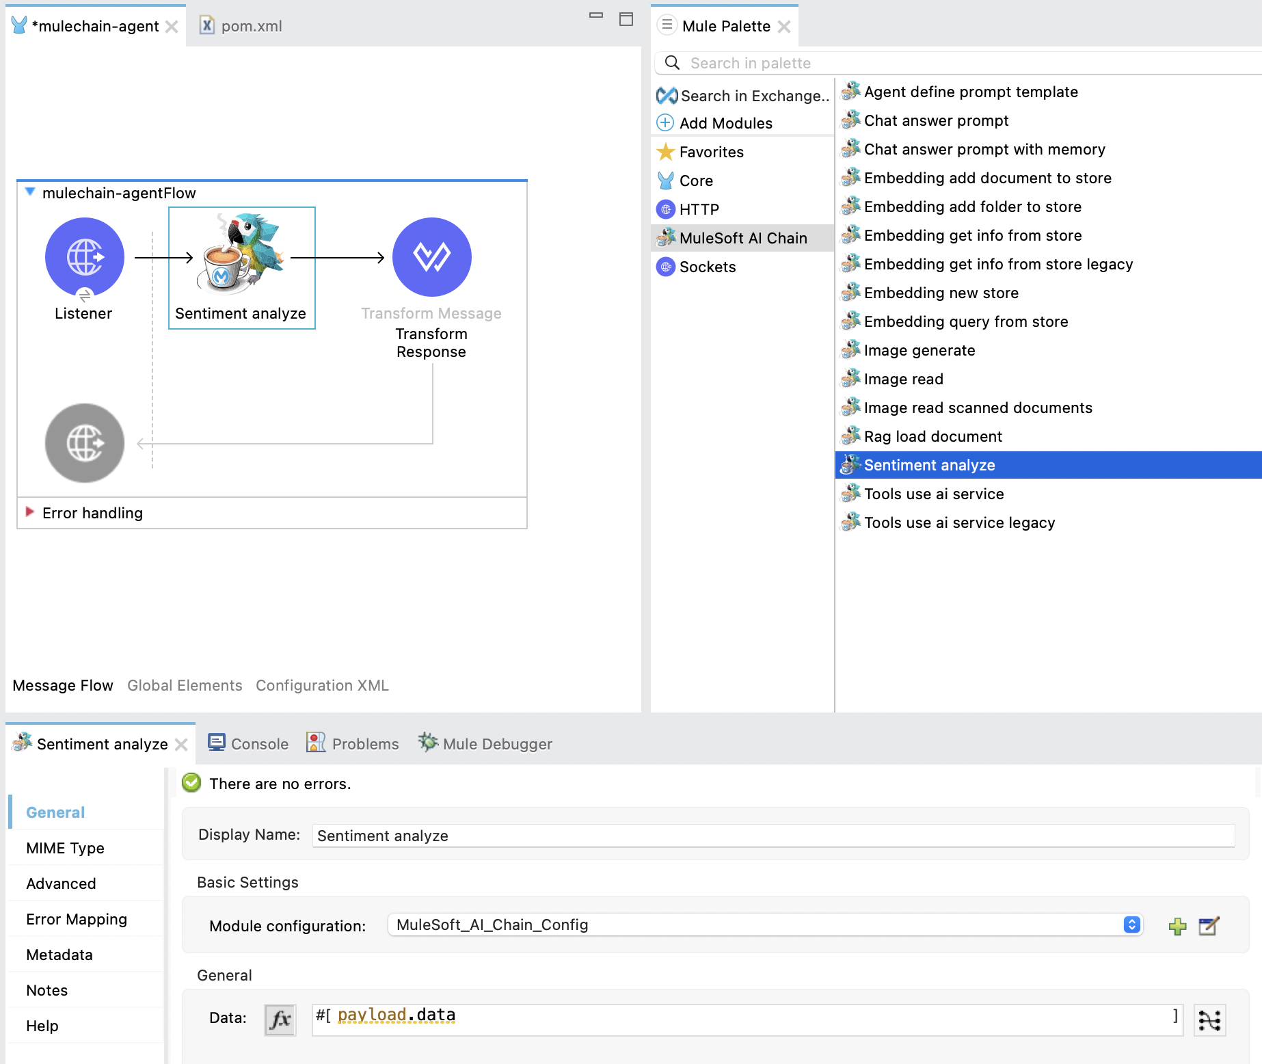Select Embedding query from store operation
Viewport: 1262px width, 1064px height.
click(x=955, y=321)
